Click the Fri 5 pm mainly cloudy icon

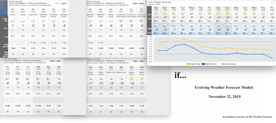[x=111, y=21]
